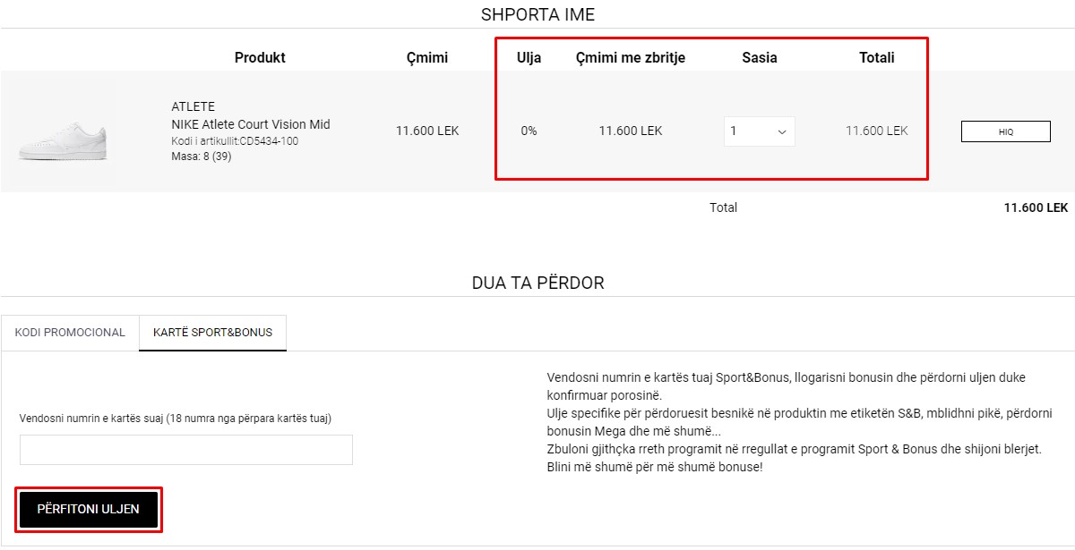Click the Çmimi me zbritje column header
The width and height of the screenshot is (1075, 550).
point(631,57)
